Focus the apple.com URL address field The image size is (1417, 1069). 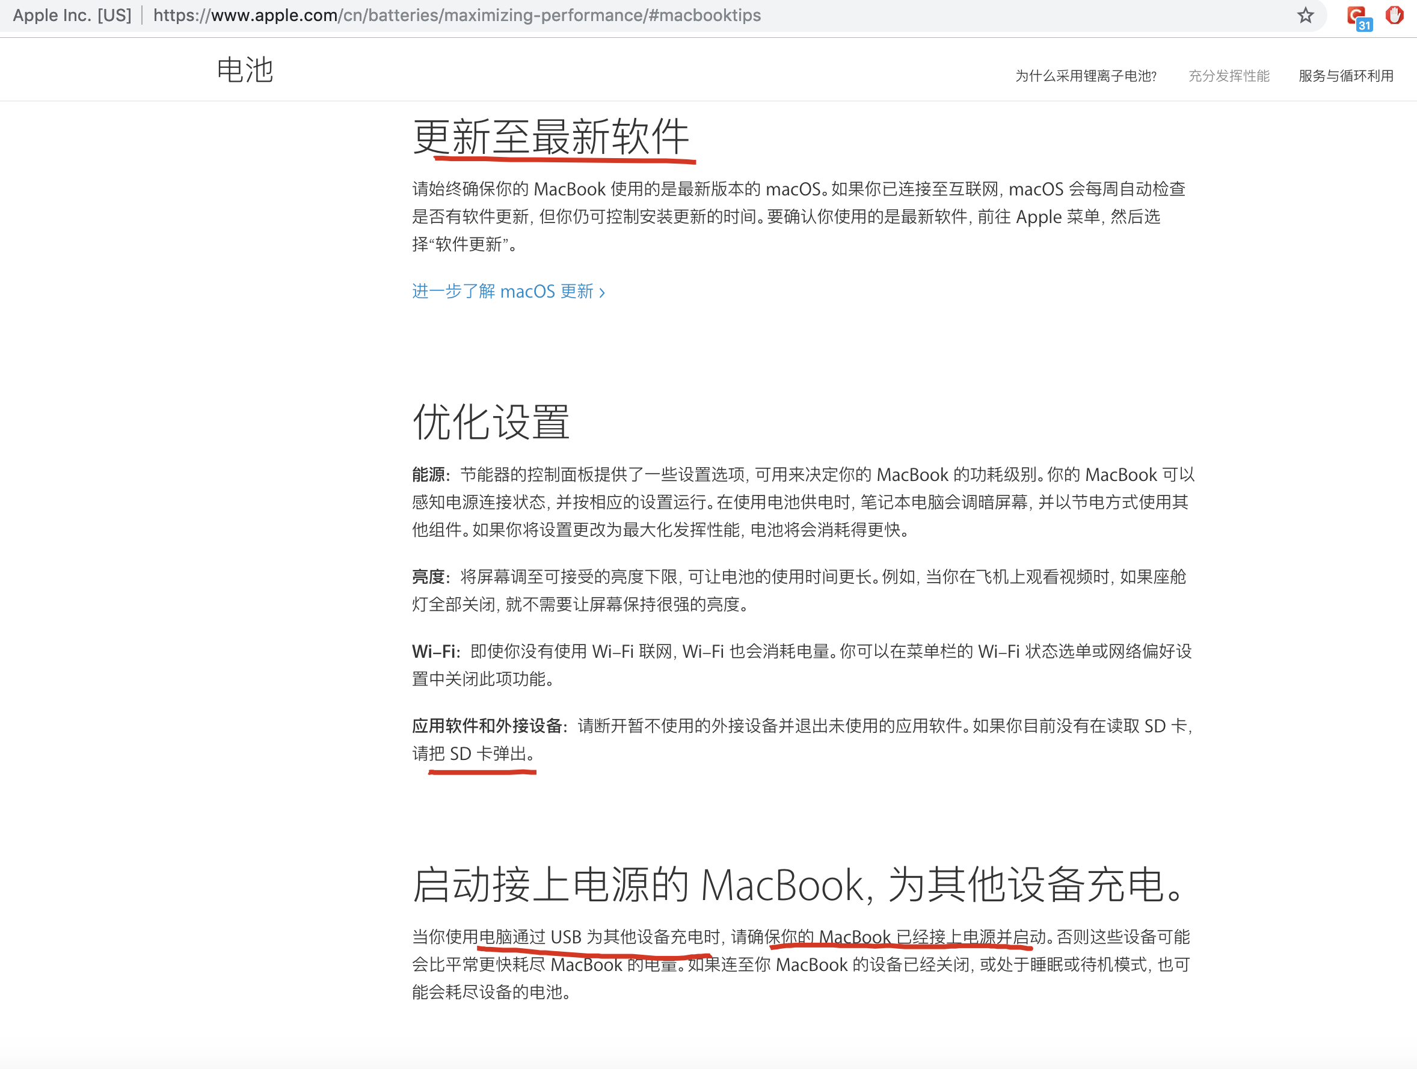456,16
